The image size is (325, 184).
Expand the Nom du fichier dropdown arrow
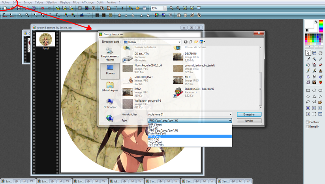pyautogui.click(x=231, y=114)
